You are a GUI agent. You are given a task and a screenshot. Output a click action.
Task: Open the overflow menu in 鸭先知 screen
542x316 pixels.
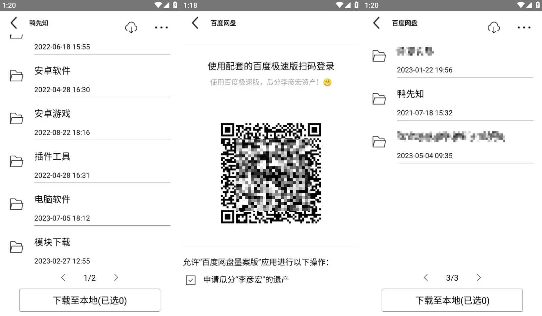[161, 27]
